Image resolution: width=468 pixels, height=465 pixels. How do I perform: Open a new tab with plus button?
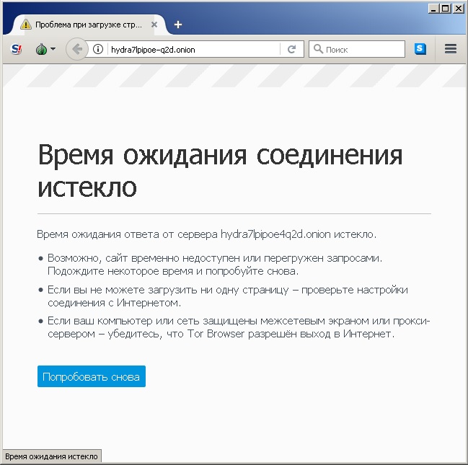tap(178, 24)
